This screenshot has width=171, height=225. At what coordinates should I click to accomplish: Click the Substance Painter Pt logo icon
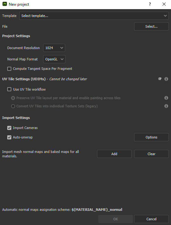point(5,4)
